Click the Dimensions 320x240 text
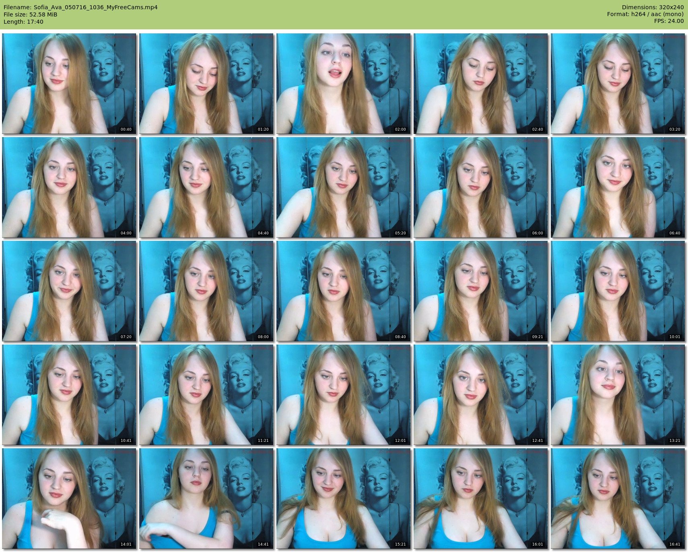Viewport: 688px width, 552px height. [x=652, y=7]
